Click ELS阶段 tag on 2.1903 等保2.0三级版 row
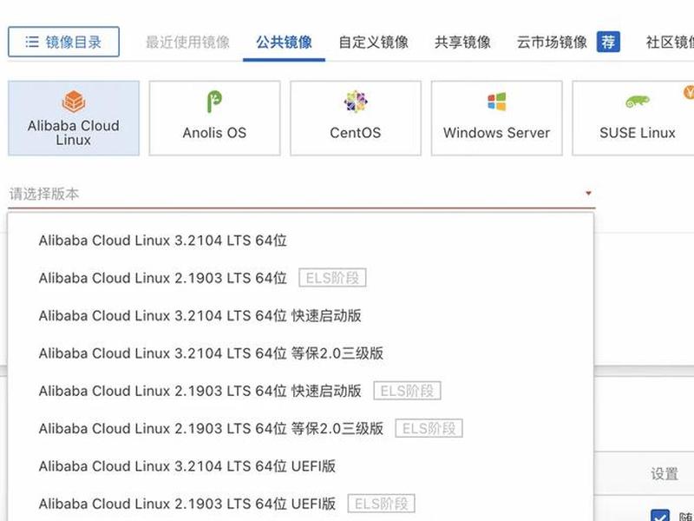Image resolution: width=694 pixels, height=521 pixels. [x=429, y=428]
